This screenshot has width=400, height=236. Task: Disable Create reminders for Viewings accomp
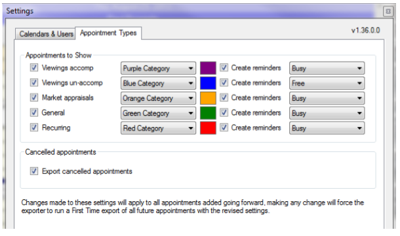(224, 68)
